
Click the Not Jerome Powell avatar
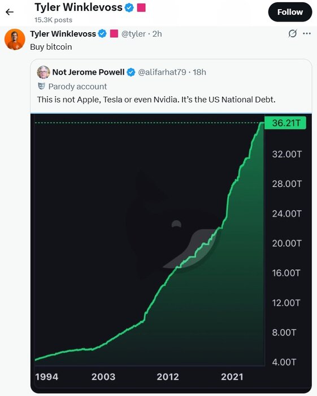tap(44, 72)
